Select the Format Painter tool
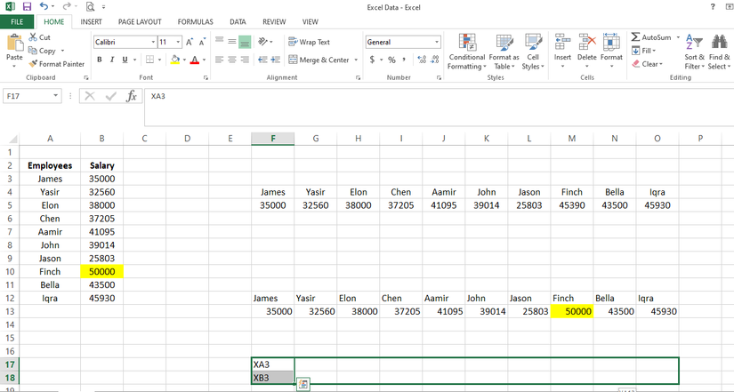The width and height of the screenshot is (734, 392). [56, 64]
